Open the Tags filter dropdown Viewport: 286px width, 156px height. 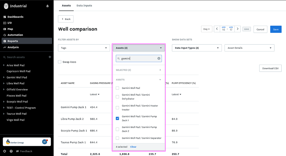coord(84,48)
